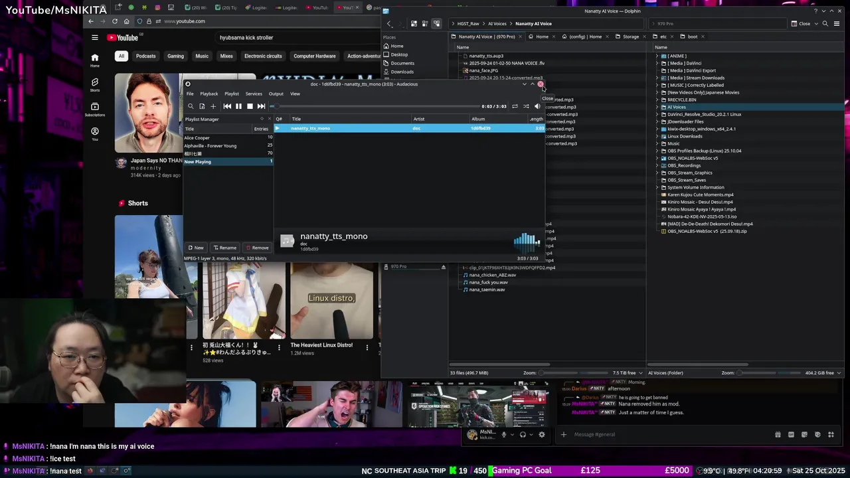The height and width of the screenshot is (478, 850).
Task: Select nana_chicken_ABZ.wav file
Action: [x=493, y=275]
